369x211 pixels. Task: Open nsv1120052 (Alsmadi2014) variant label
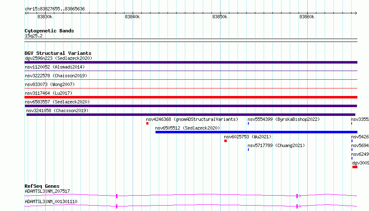[55, 67]
